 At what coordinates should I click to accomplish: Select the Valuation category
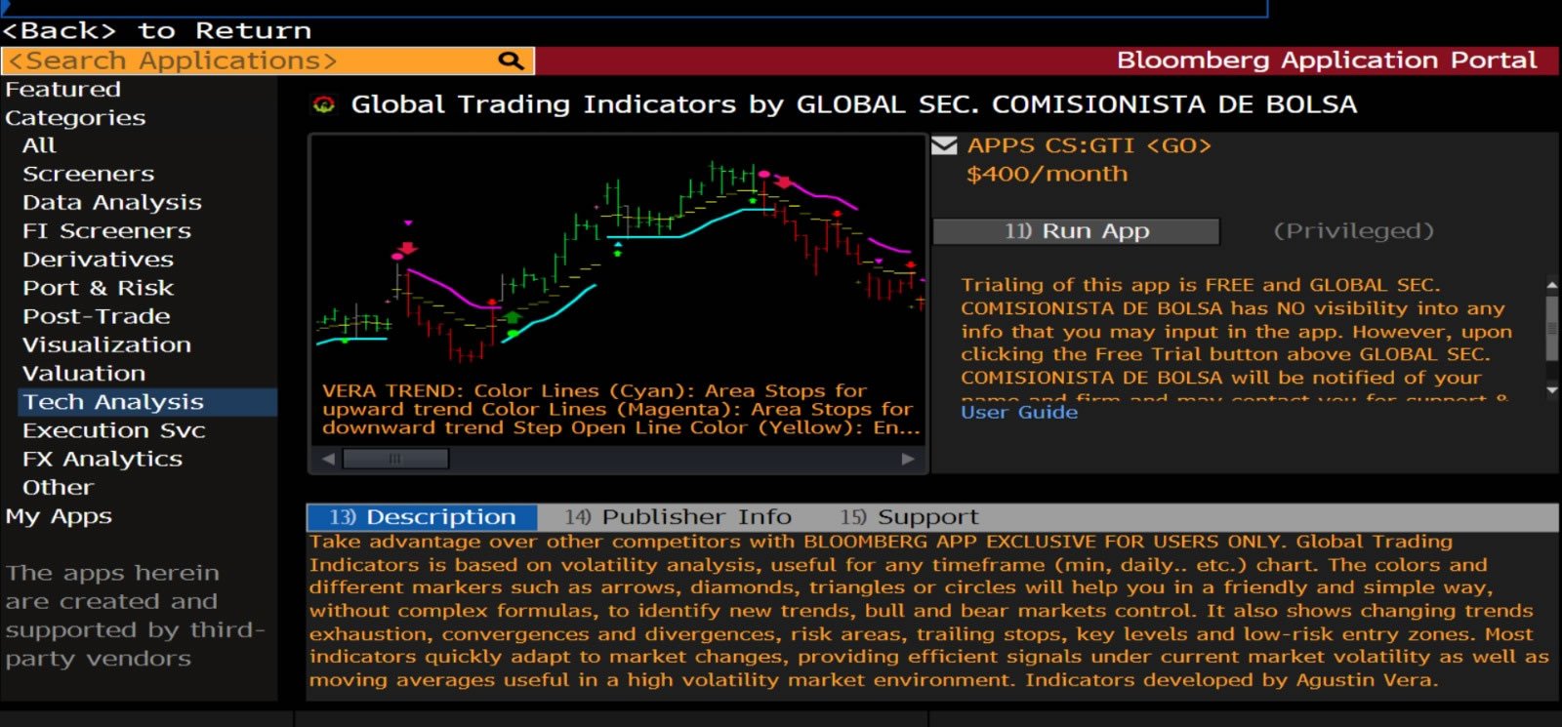[84, 373]
